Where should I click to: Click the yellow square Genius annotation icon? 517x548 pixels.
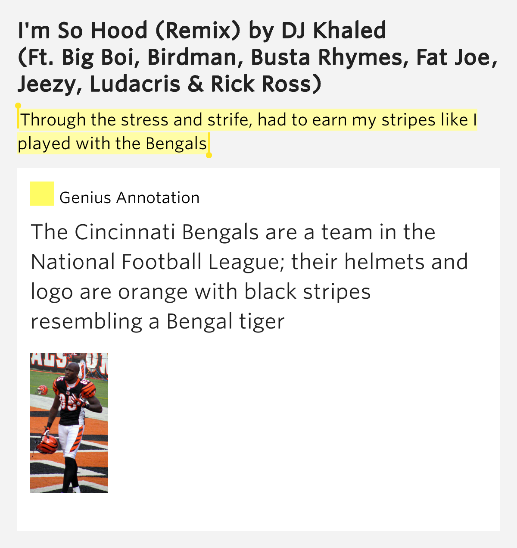tap(42, 194)
